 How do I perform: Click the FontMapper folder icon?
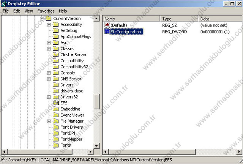(56, 139)
